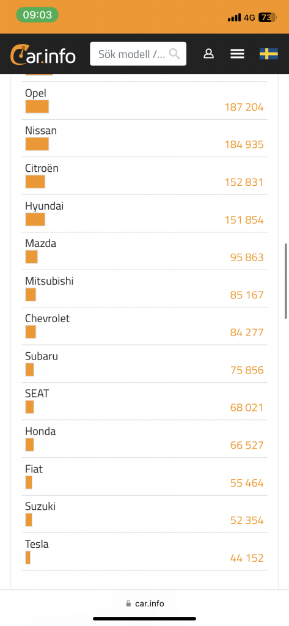This screenshot has height=626, width=289.
Task: Choose Mitsubishi from the list
Action: click(144, 289)
